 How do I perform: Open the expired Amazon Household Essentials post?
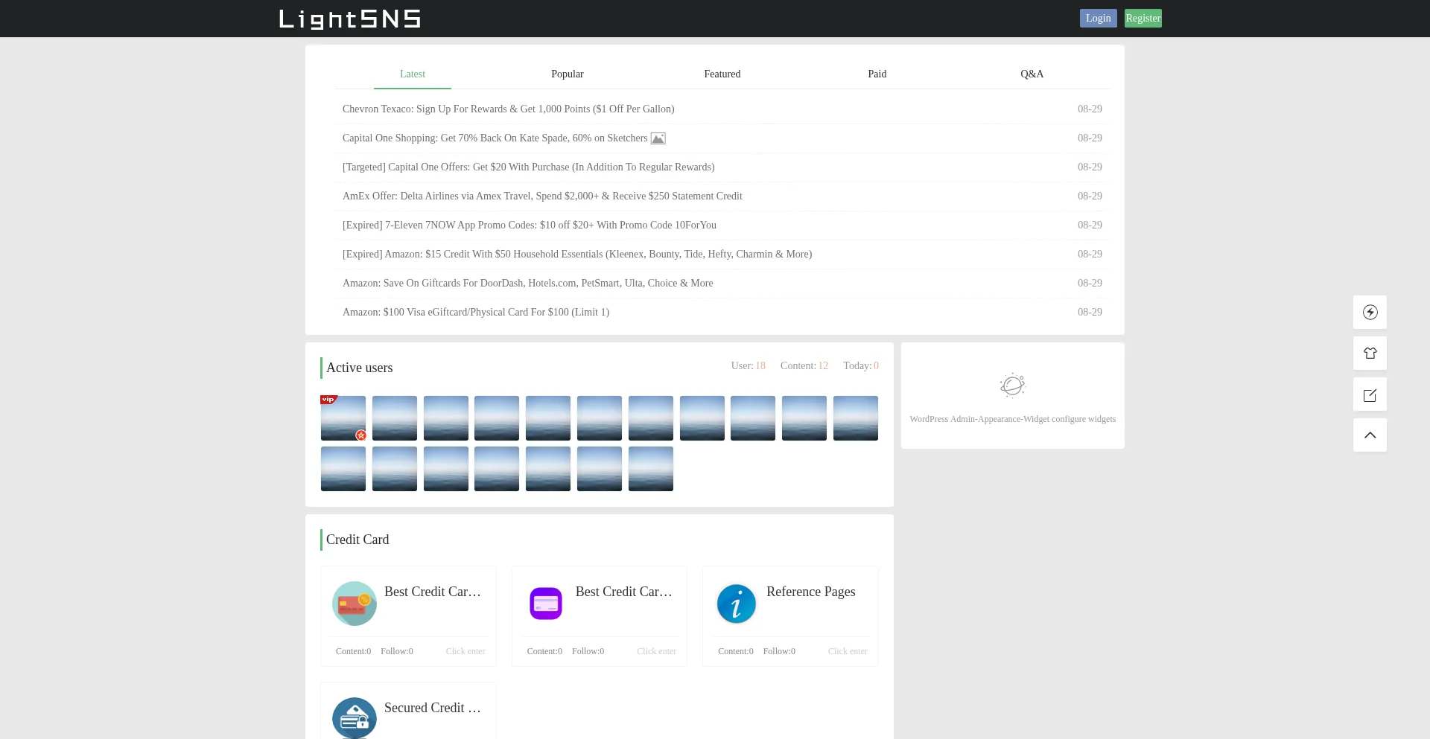pos(577,255)
